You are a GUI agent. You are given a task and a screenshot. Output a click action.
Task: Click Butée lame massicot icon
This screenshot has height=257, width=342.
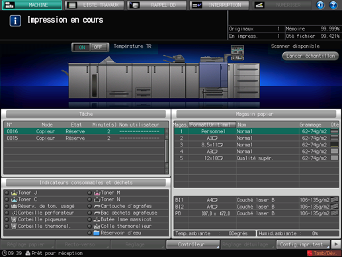pyautogui.click(x=97, y=220)
